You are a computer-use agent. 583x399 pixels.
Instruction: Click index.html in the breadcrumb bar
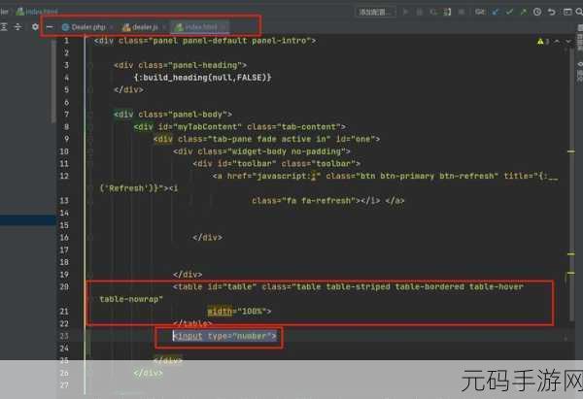[x=37, y=12]
